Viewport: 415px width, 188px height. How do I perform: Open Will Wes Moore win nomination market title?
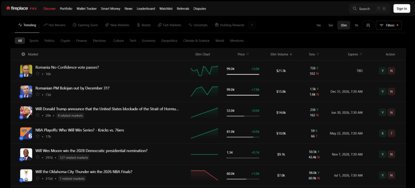point(91,151)
